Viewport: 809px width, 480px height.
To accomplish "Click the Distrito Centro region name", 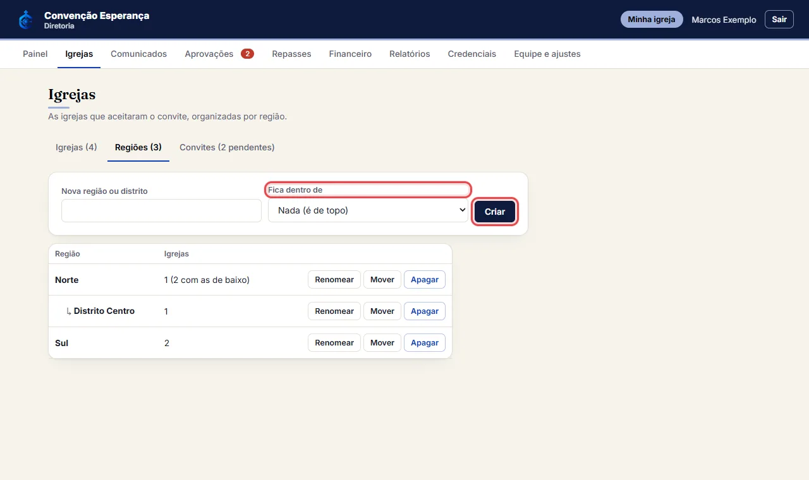I will (104, 311).
